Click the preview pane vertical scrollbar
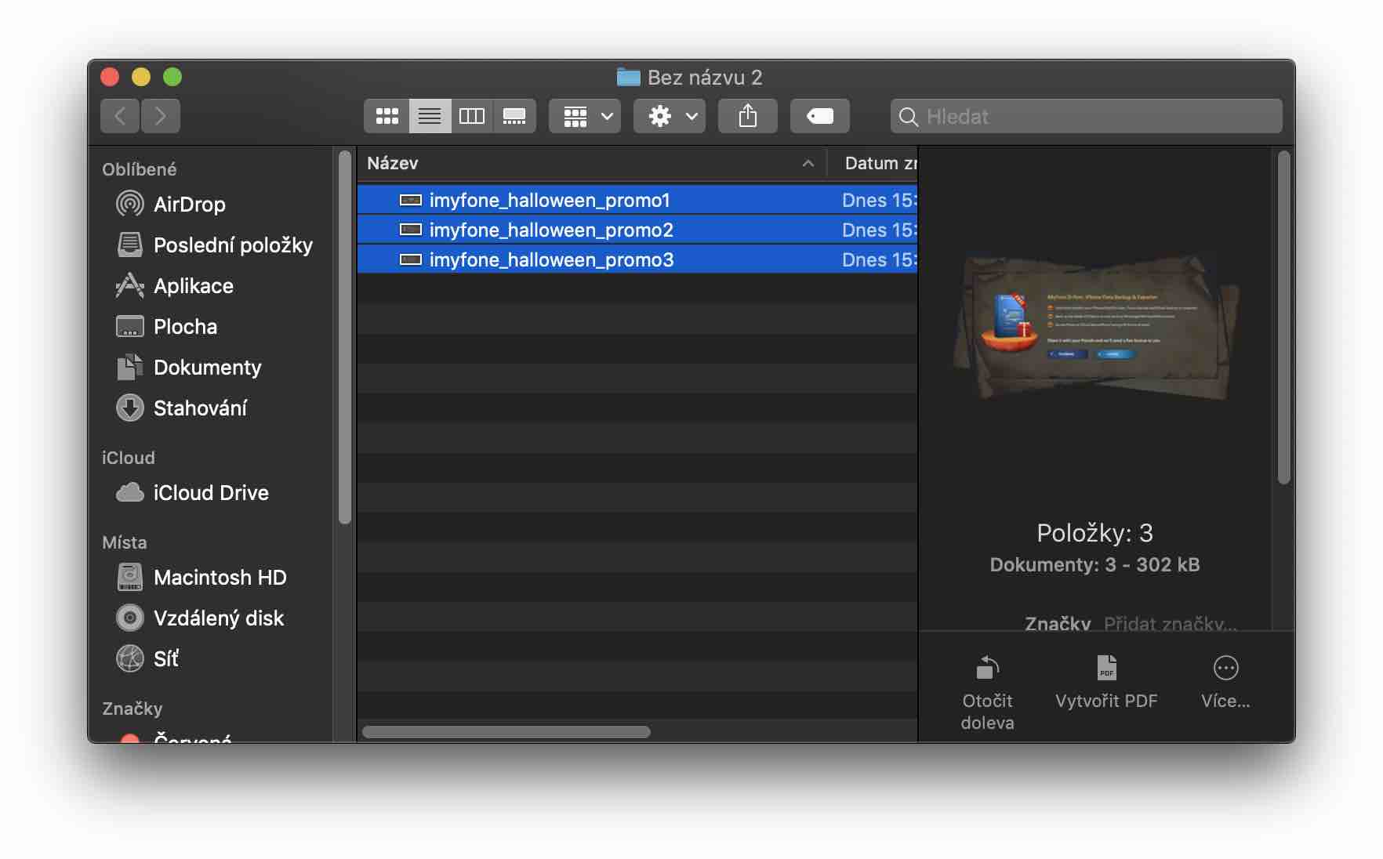This screenshot has height=859, width=1383. [x=1283, y=317]
